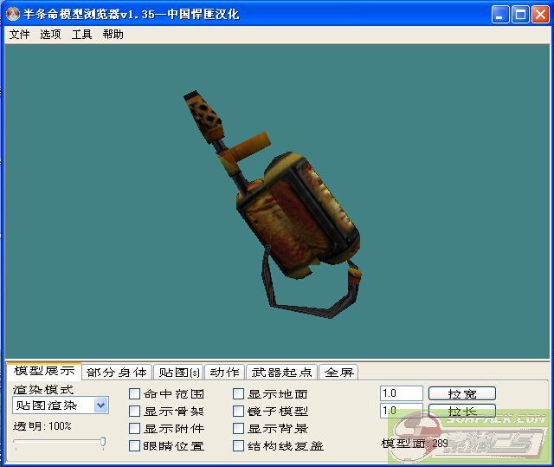Check the 显示地面 show ground option
This screenshot has height=467, width=554.
click(x=239, y=394)
